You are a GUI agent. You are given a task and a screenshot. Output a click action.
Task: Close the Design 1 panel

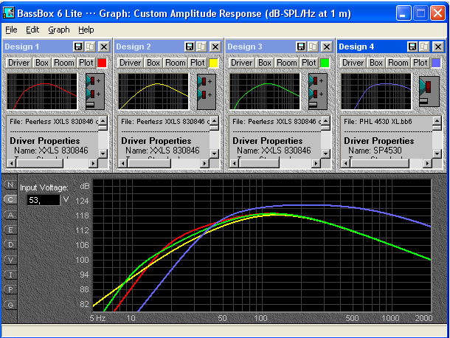[104, 46]
